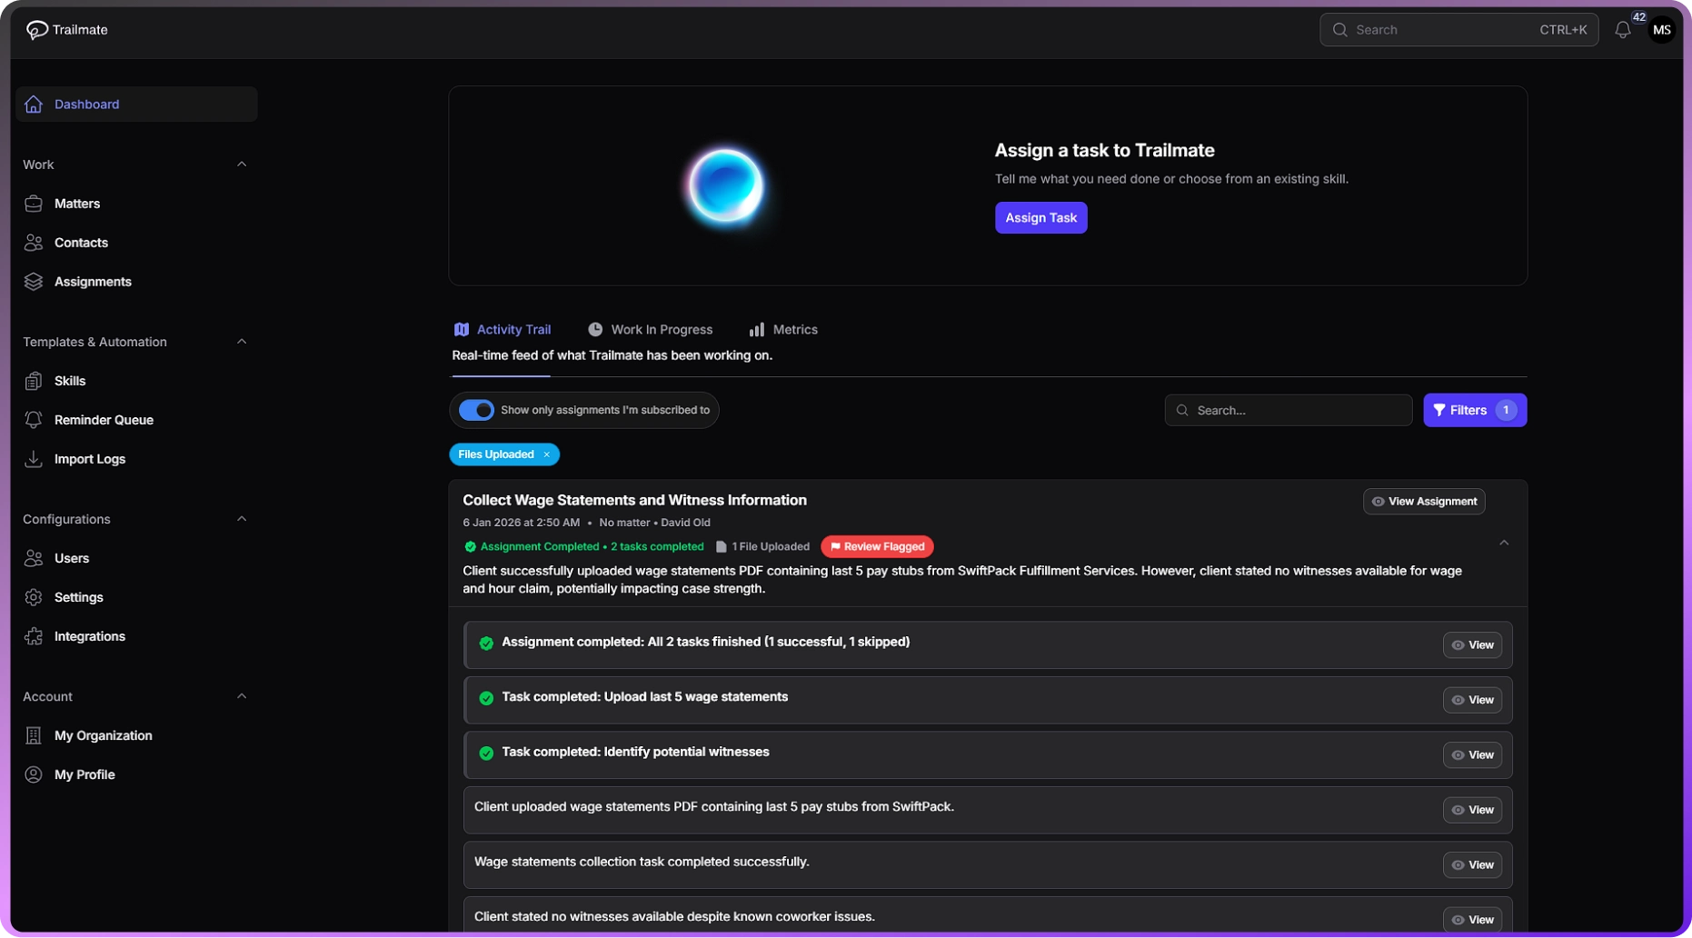Image resolution: width=1692 pixels, height=938 pixels.
Task: Click the notifications bell icon
Action: [1622, 30]
